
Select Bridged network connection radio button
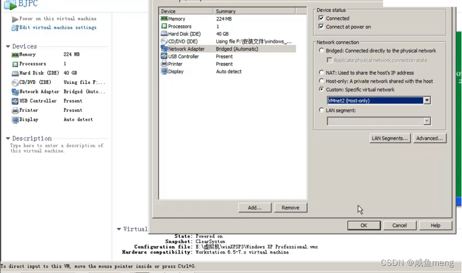point(321,51)
